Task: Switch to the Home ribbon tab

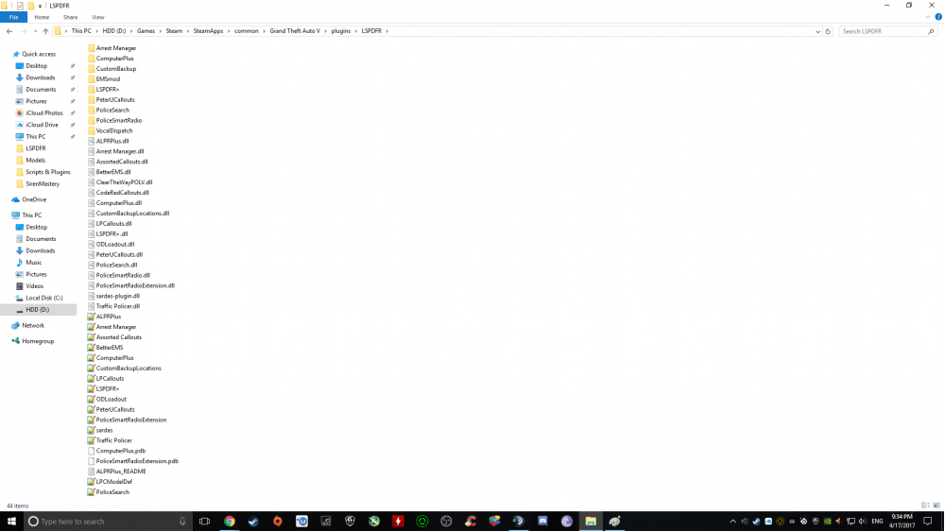Action: tap(42, 17)
